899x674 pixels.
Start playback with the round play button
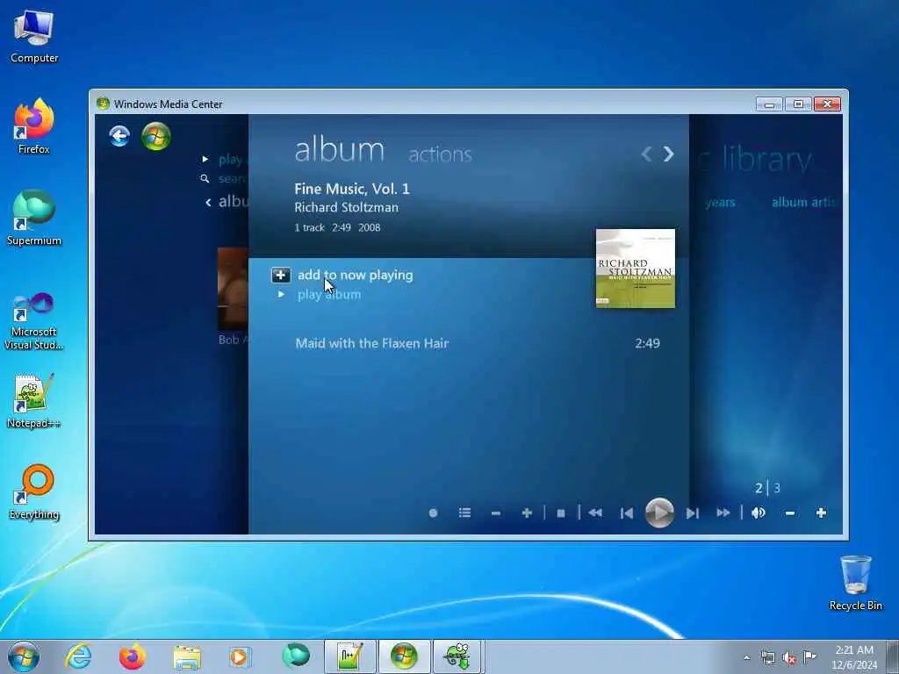[x=659, y=513]
